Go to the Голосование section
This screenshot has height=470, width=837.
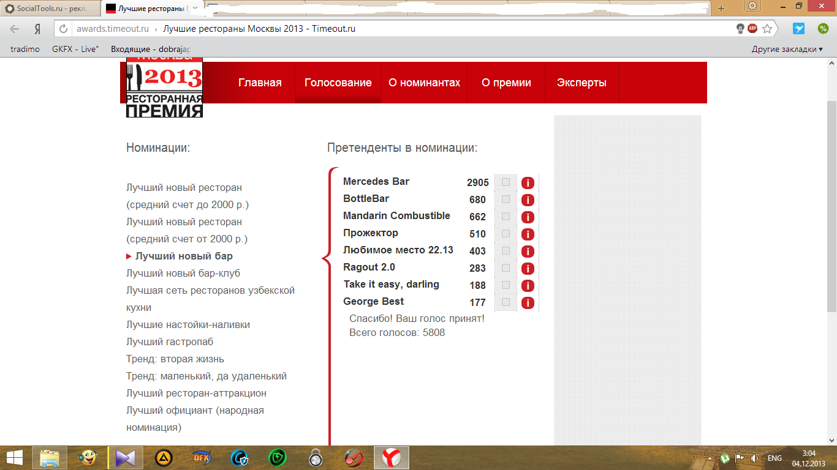[338, 83]
